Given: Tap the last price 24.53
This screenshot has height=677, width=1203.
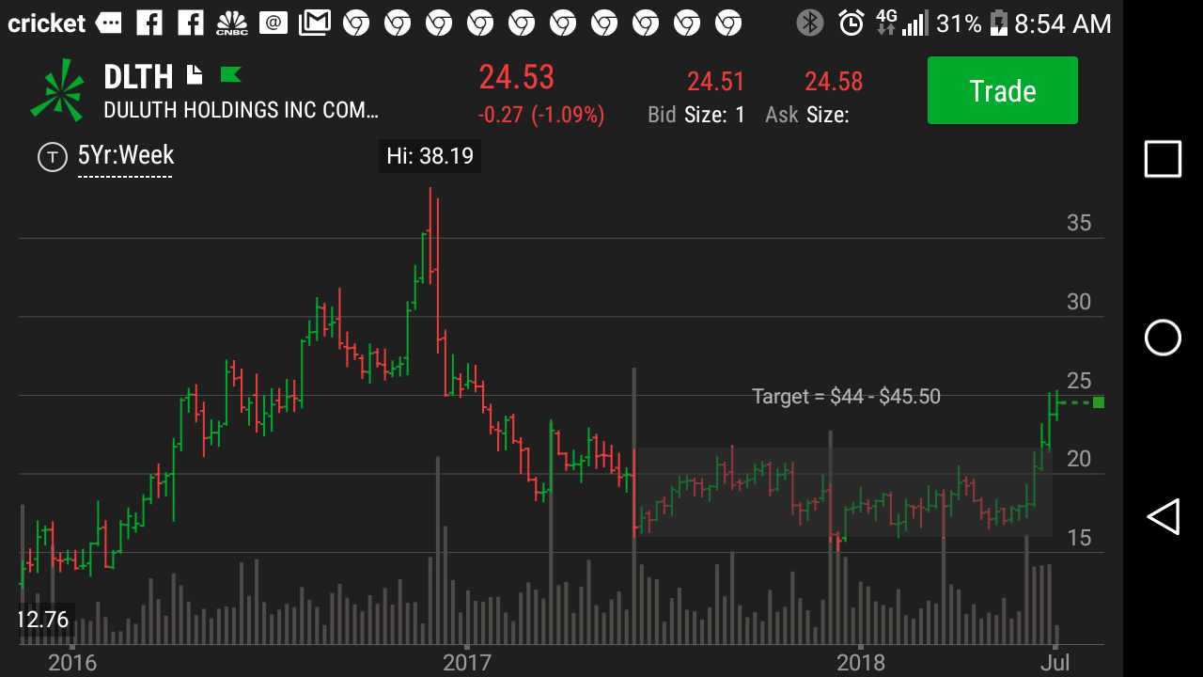Looking at the screenshot, I should click(x=517, y=77).
